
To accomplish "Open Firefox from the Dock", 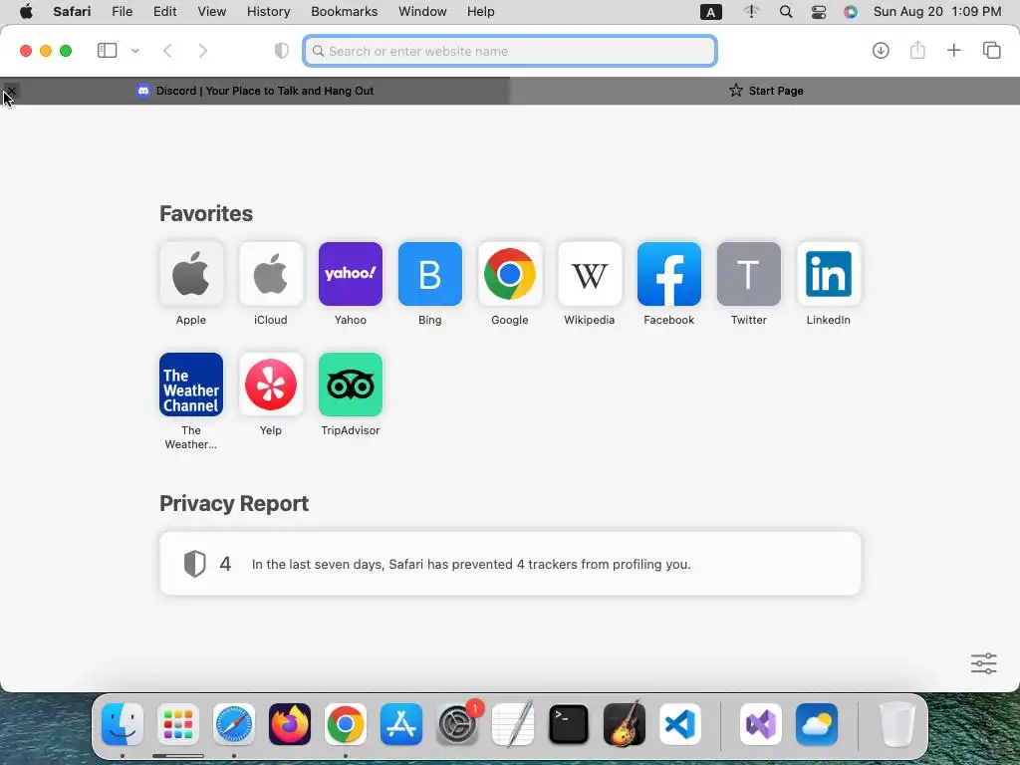I will pyautogui.click(x=290, y=724).
